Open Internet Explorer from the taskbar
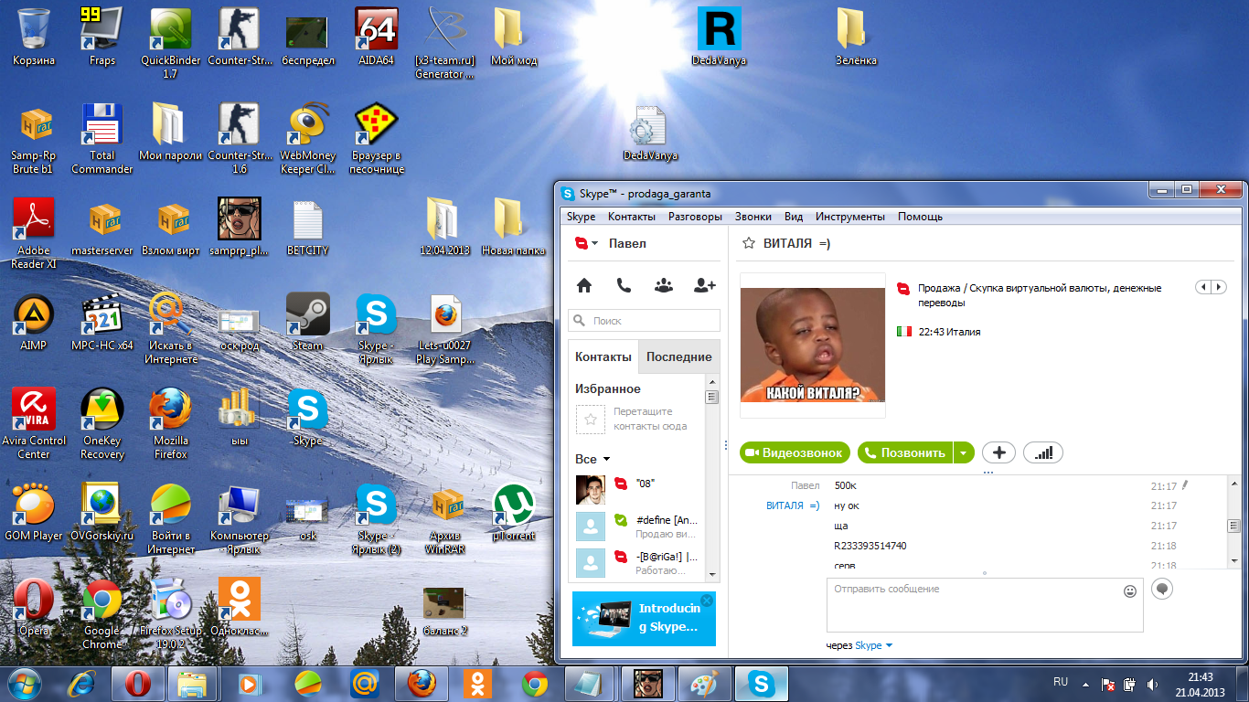1249x702 pixels. pyautogui.click(x=82, y=684)
